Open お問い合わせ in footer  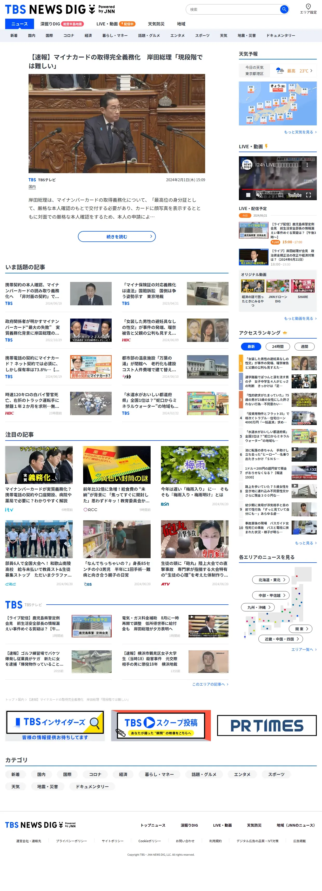click(x=185, y=841)
